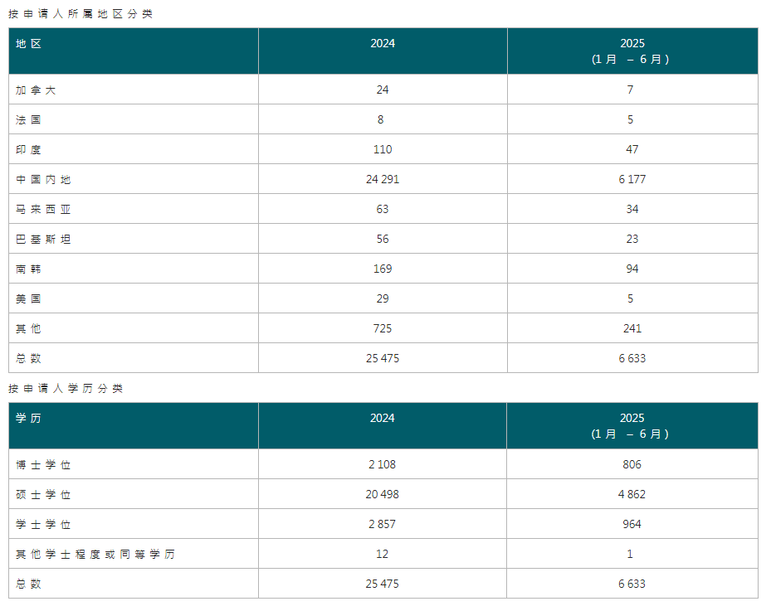Click the 法国 row label
771x611 pixels.
point(27,119)
